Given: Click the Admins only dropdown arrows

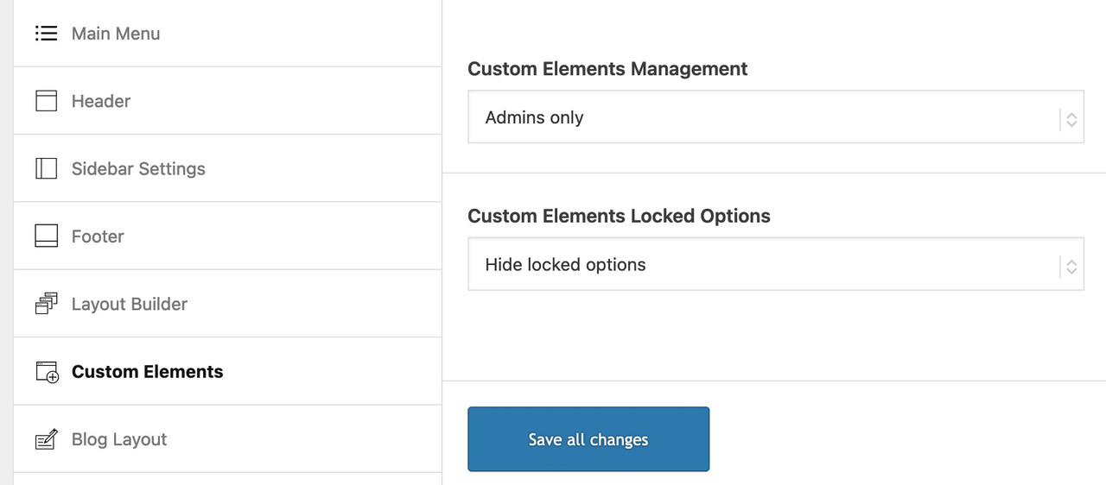Looking at the screenshot, I should pyautogui.click(x=1071, y=120).
